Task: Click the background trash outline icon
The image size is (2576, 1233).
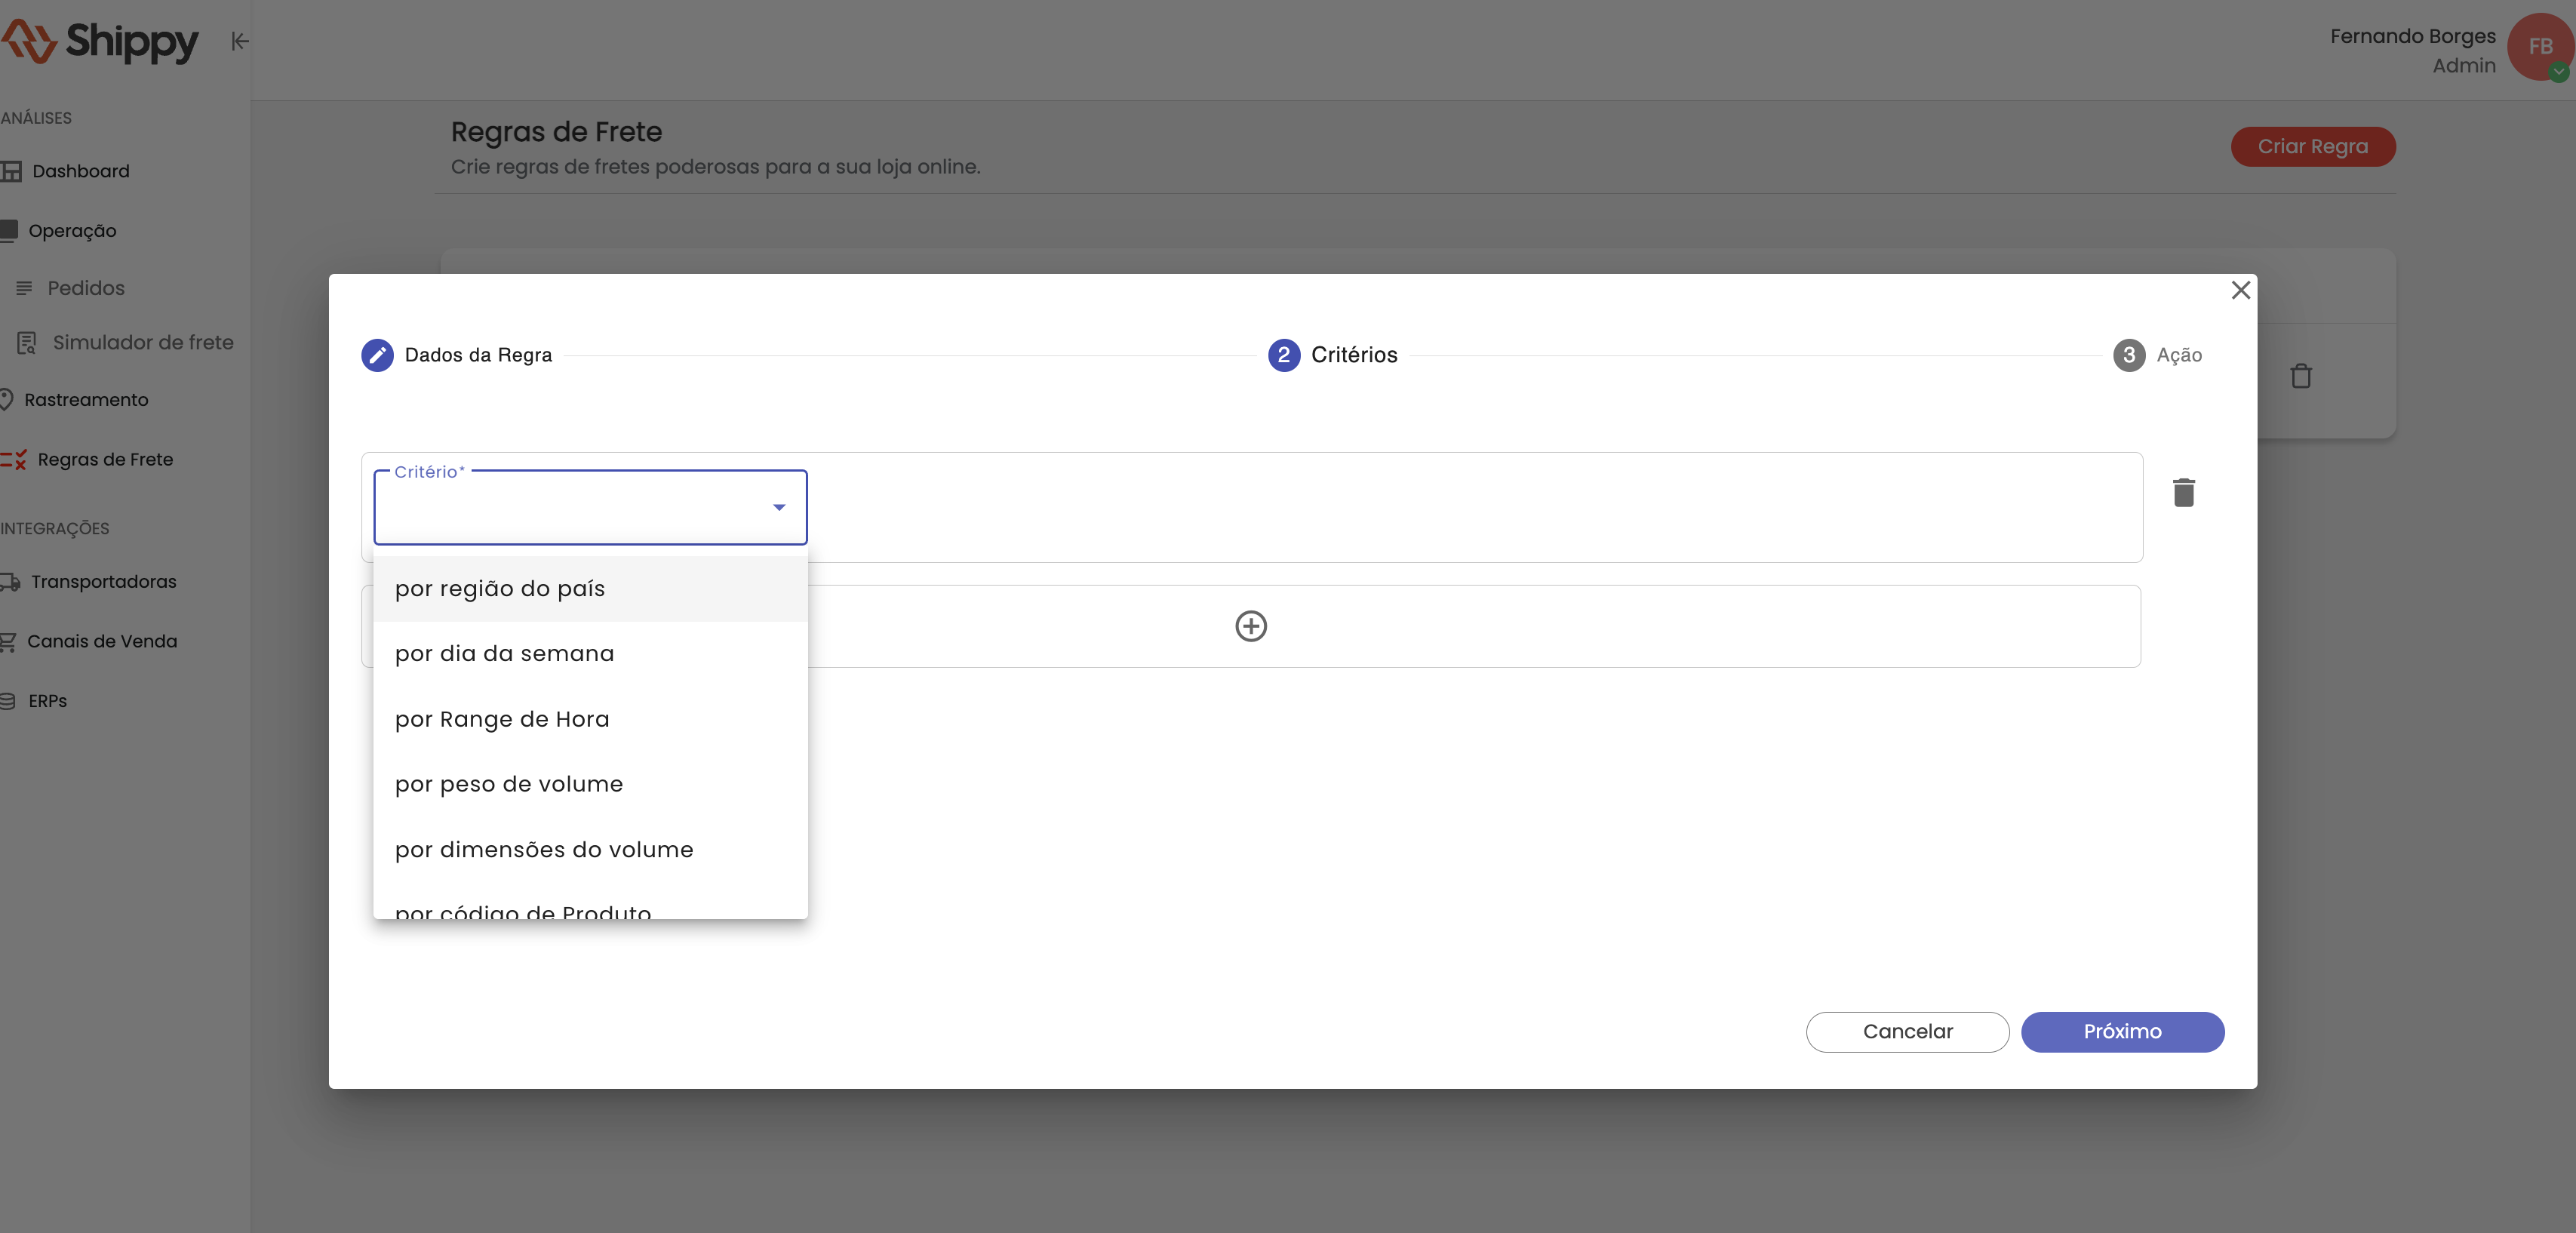Action: pyautogui.click(x=2300, y=376)
